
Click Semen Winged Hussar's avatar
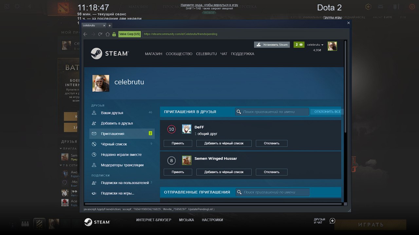coord(187,160)
